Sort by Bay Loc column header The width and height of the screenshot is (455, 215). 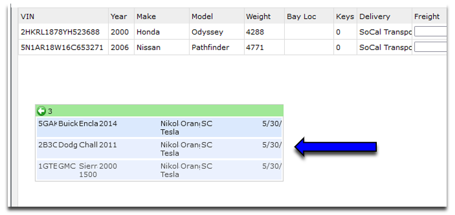pyautogui.click(x=309, y=17)
